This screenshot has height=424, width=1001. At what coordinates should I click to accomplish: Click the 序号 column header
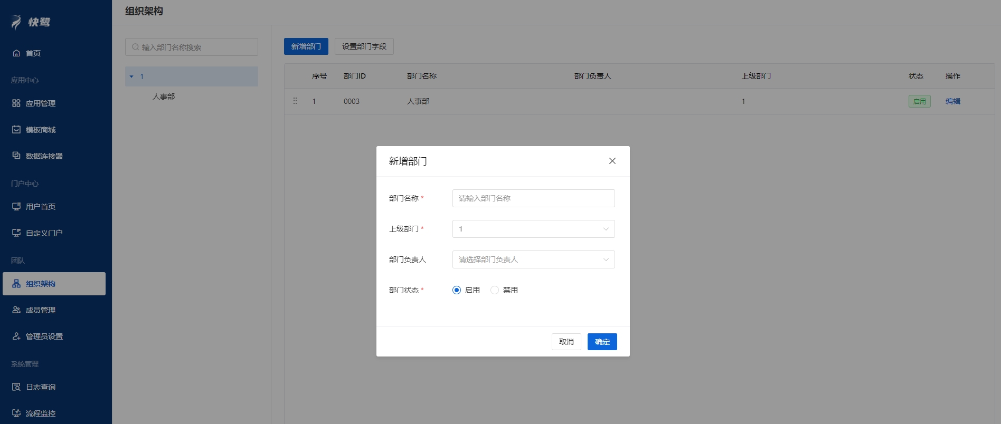tap(319, 76)
